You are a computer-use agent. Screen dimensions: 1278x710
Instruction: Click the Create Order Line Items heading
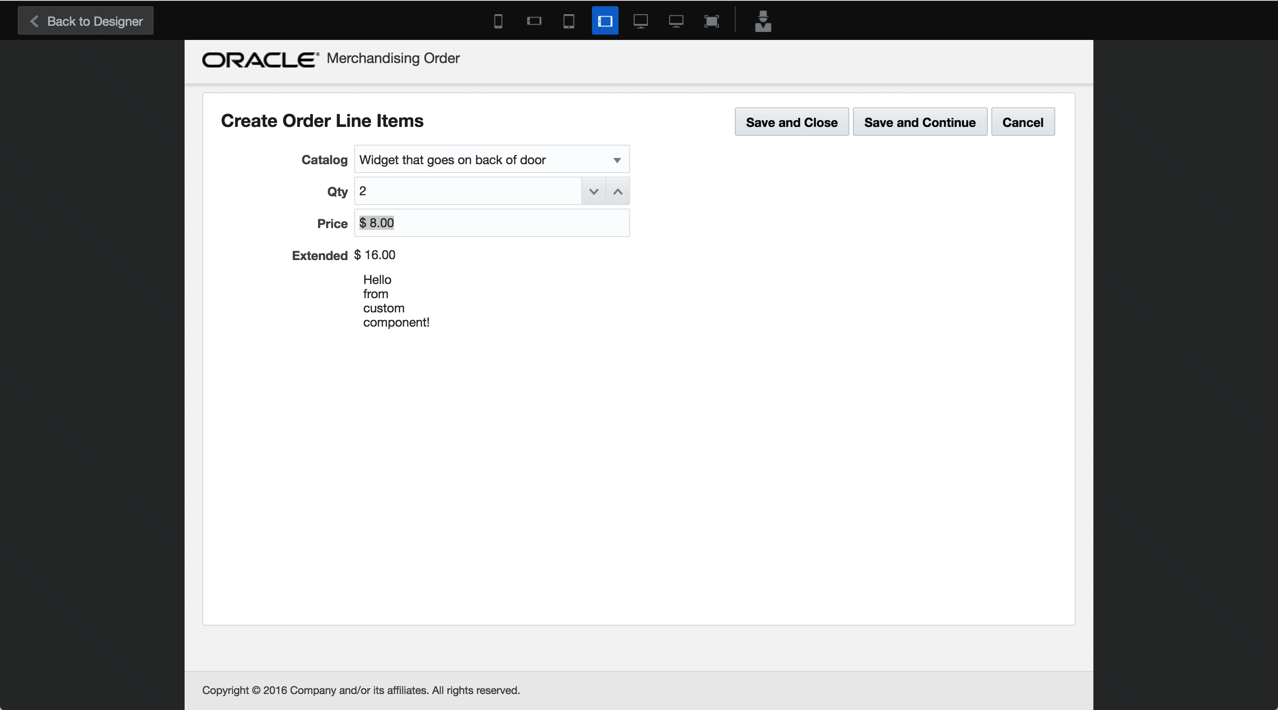pos(322,121)
